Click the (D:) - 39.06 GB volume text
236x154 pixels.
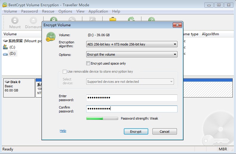99,35
